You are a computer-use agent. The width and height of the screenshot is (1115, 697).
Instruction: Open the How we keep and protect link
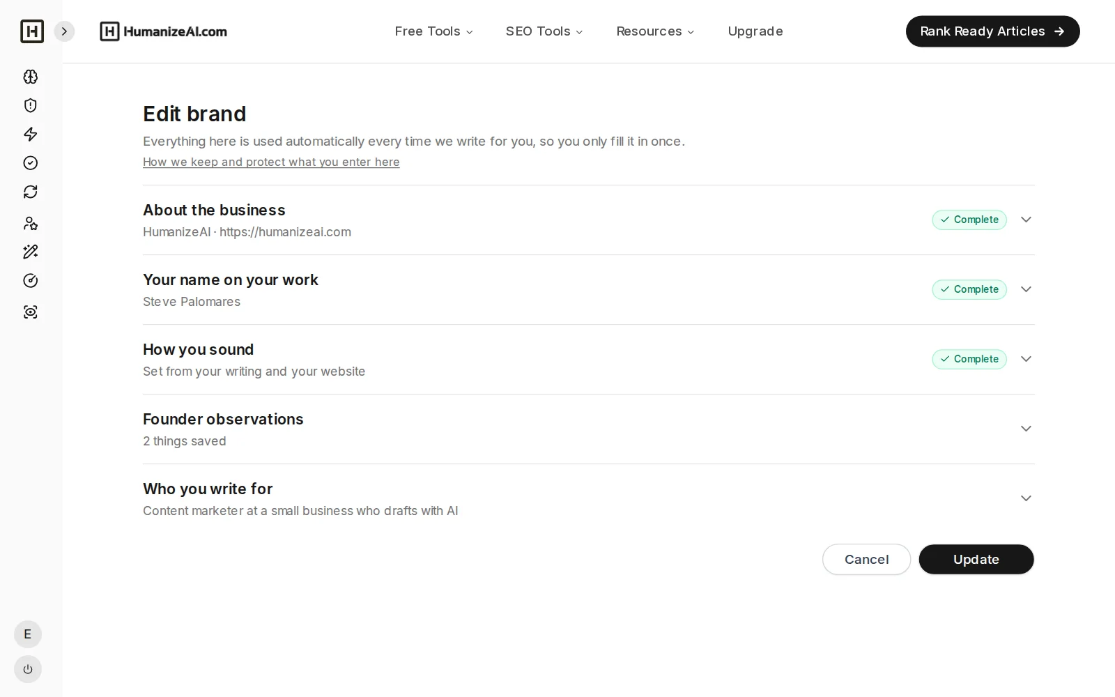click(271, 162)
